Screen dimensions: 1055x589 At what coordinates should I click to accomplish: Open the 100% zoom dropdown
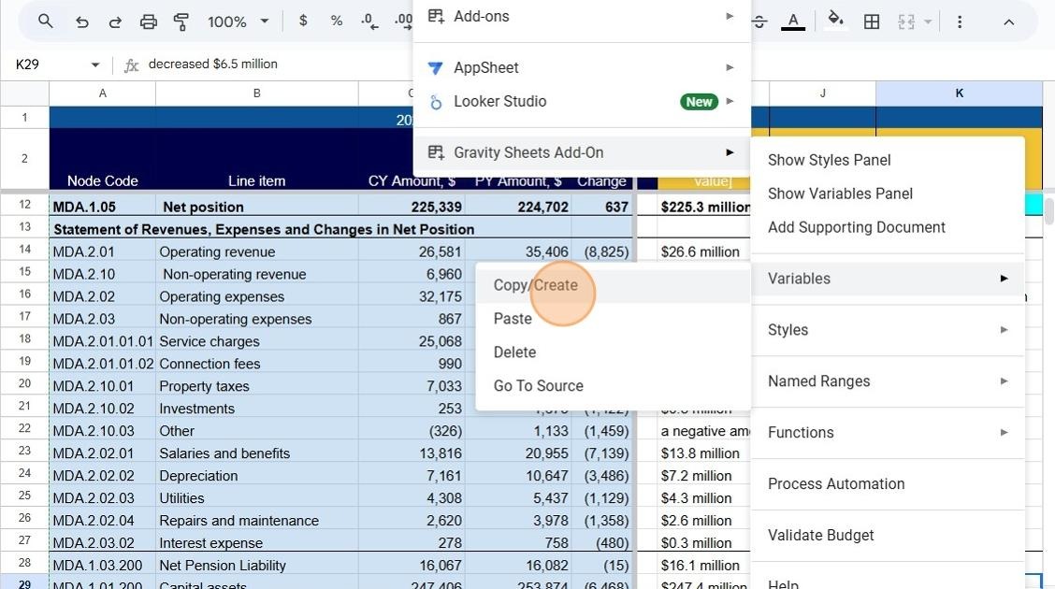click(238, 22)
